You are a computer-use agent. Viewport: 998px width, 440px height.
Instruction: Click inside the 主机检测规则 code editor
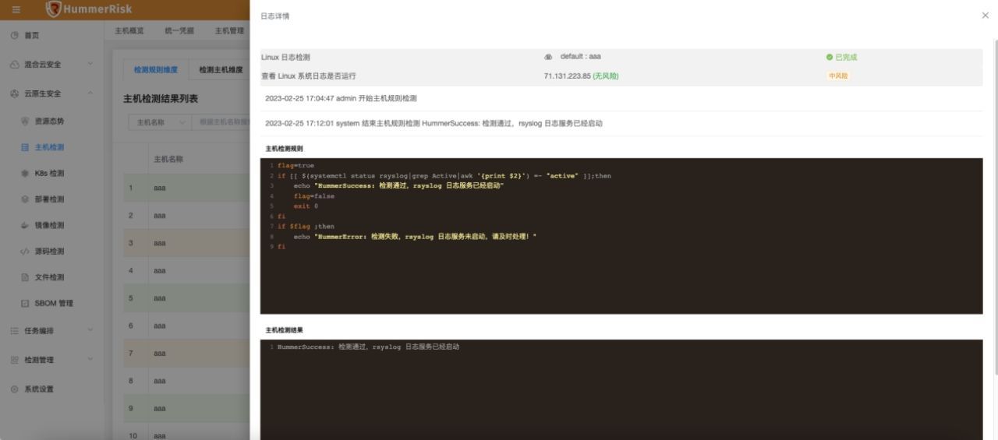[621, 273]
